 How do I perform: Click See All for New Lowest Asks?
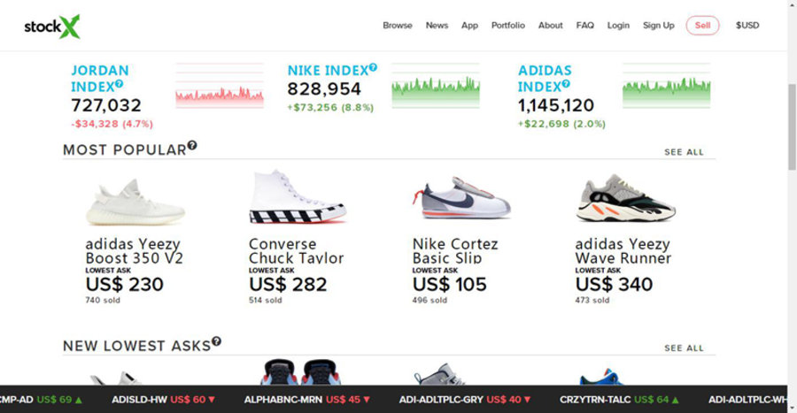pyautogui.click(x=684, y=348)
